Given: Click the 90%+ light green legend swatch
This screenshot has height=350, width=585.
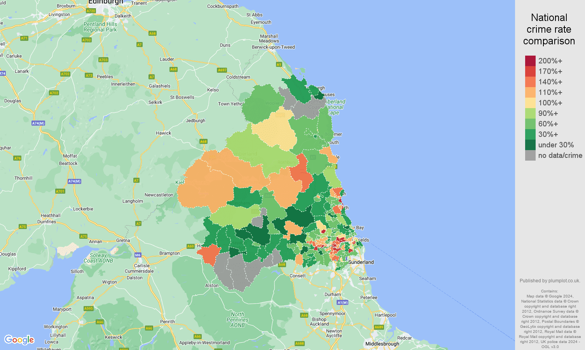Looking at the screenshot, I should pyautogui.click(x=530, y=114).
